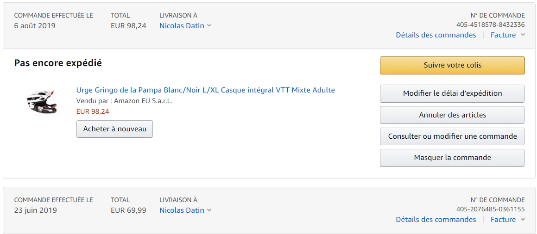Open Consulter ou modifier une commande

pos(452,136)
